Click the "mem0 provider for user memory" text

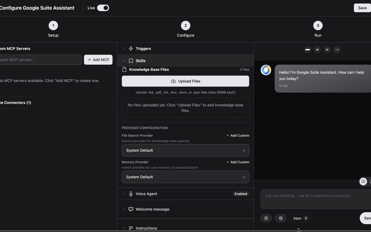click(x=160, y=168)
